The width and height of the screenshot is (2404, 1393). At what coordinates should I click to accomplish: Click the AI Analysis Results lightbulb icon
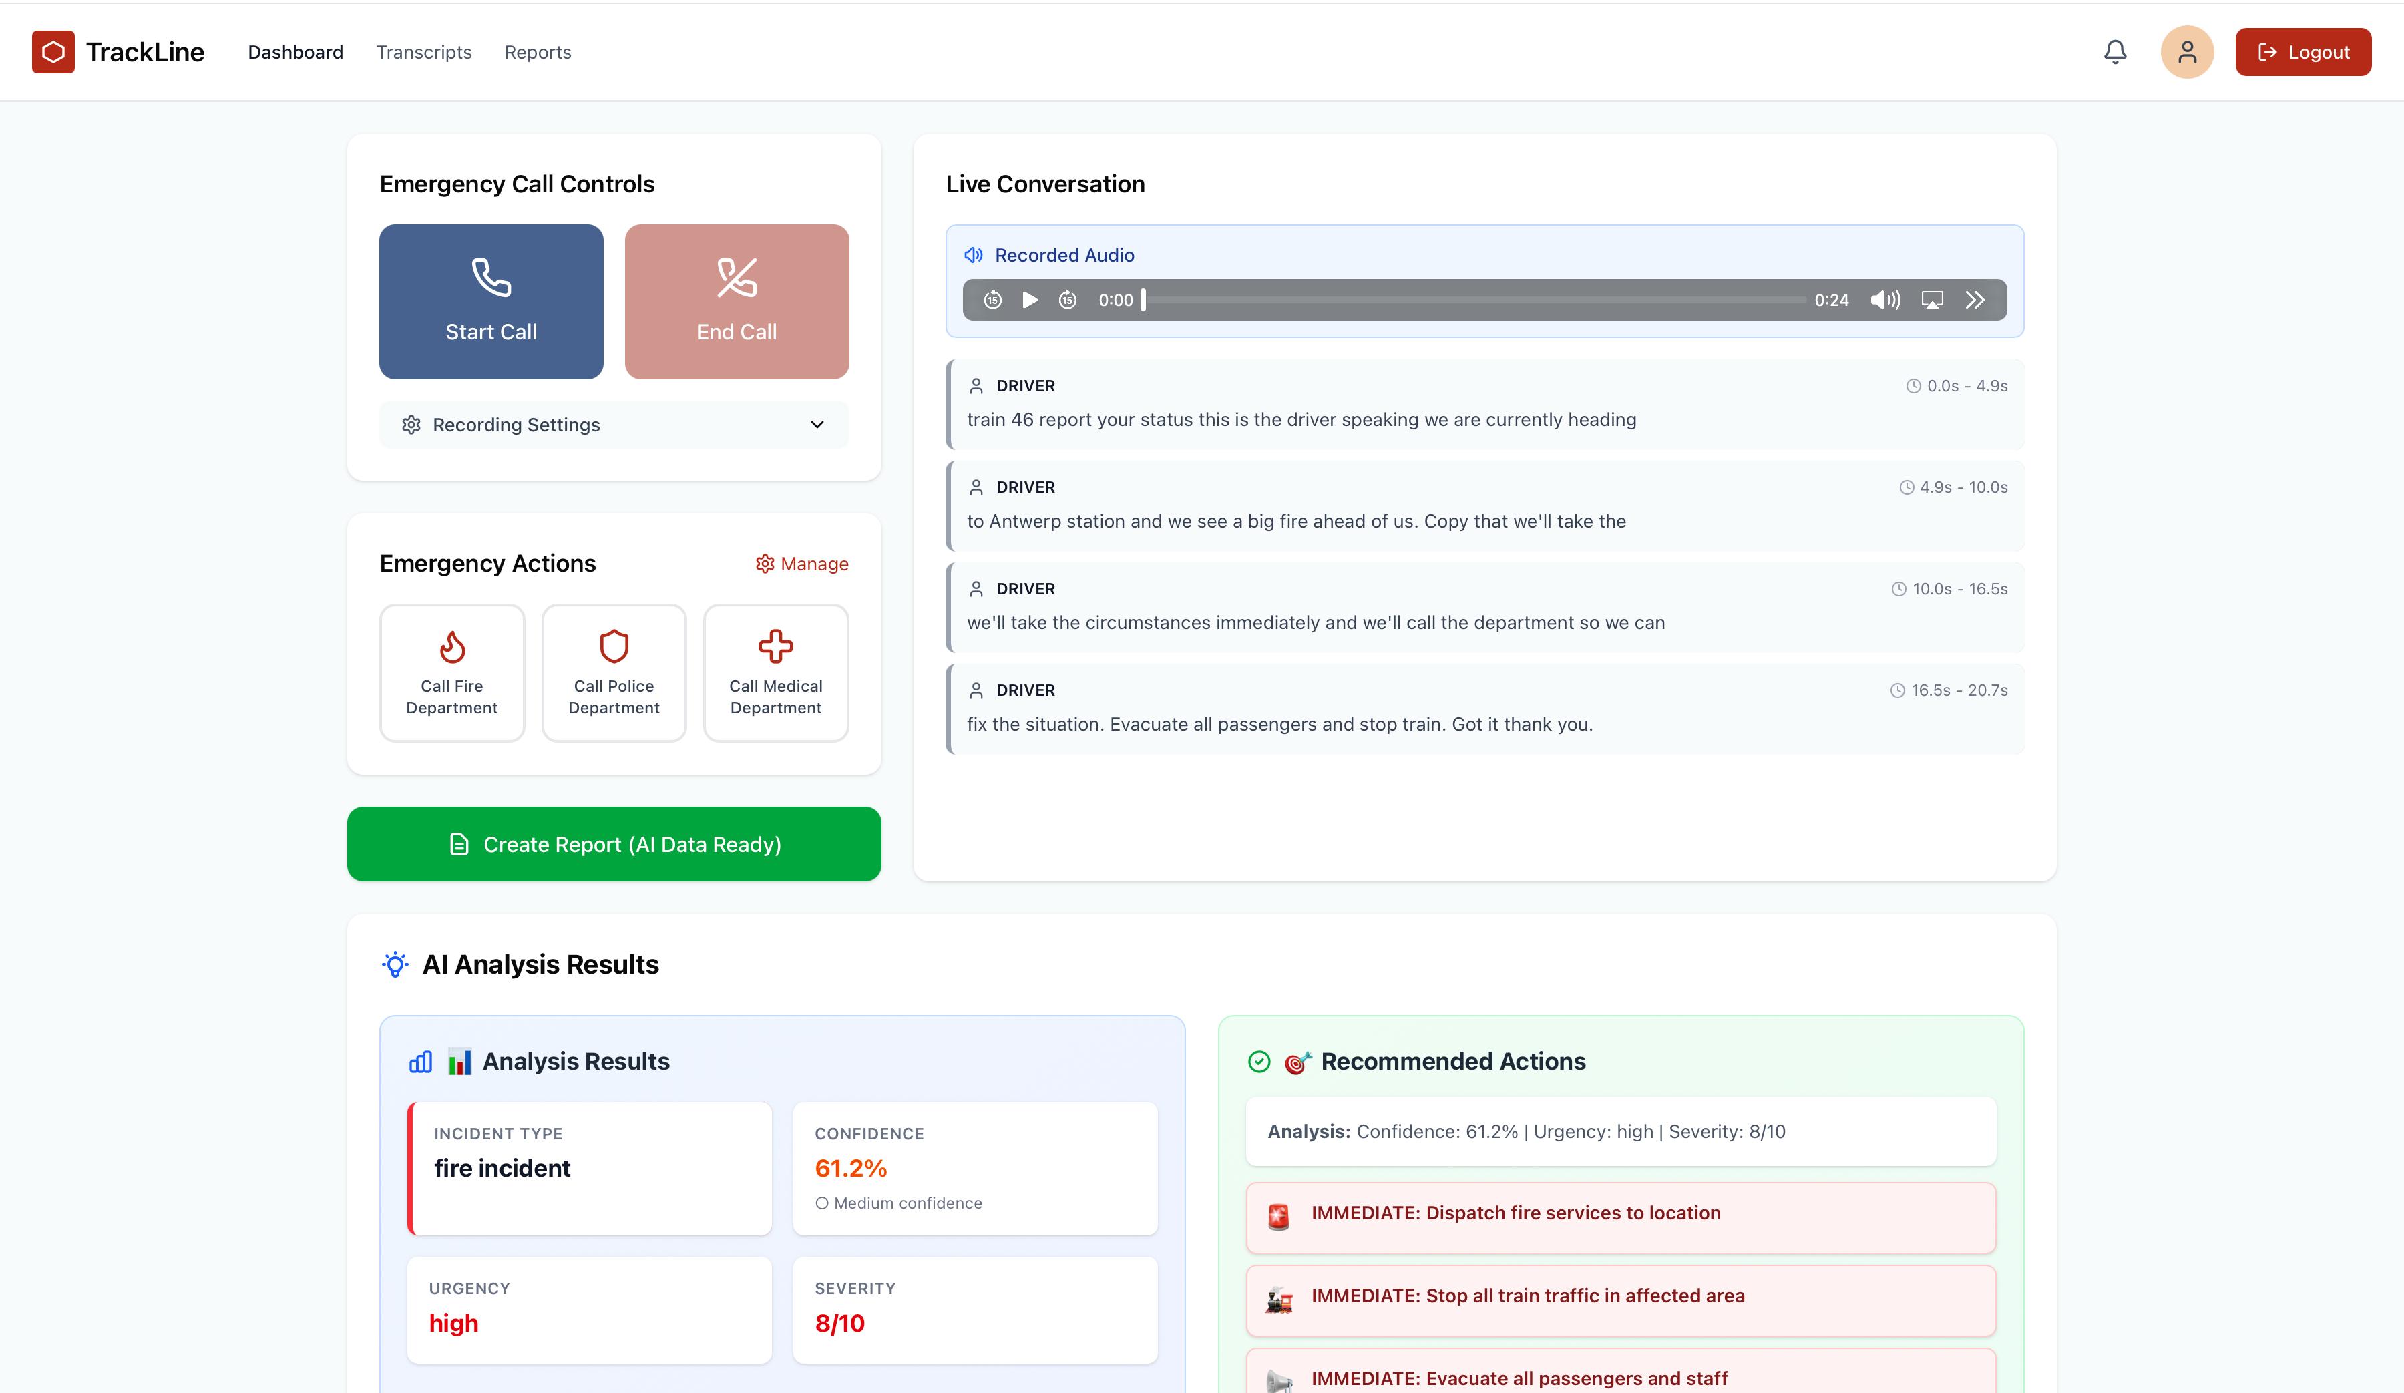pos(395,964)
